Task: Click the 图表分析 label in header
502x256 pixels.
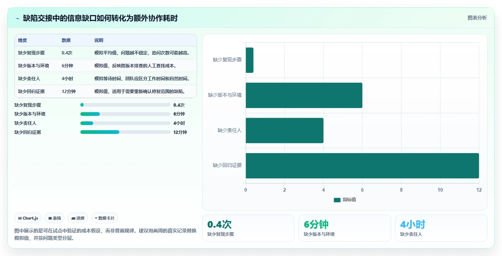Action: pyautogui.click(x=477, y=18)
